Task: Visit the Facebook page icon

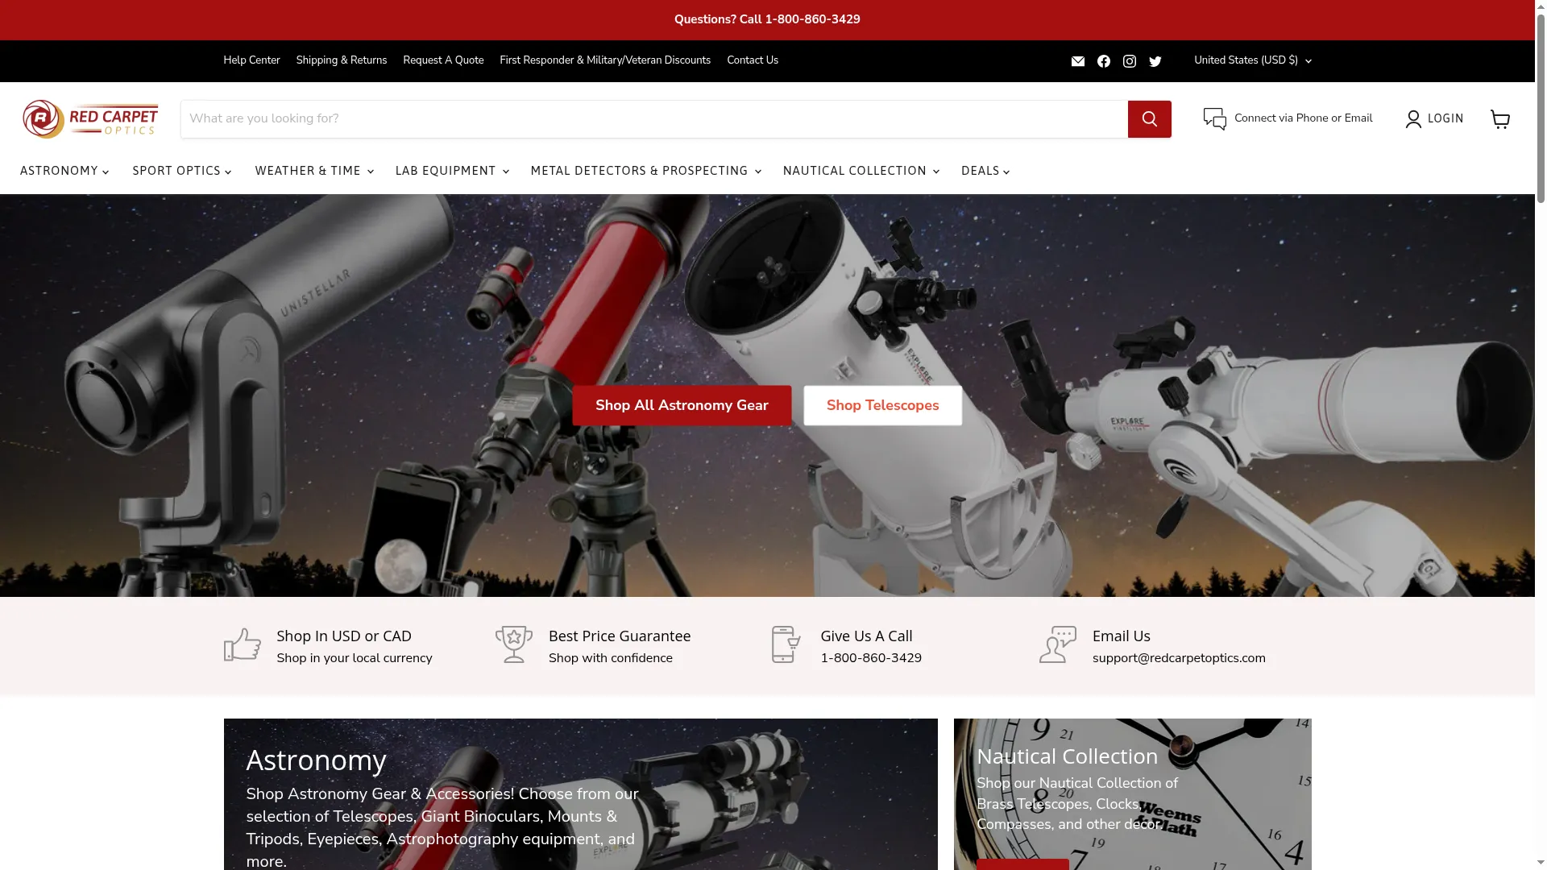Action: click(x=1104, y=61)
